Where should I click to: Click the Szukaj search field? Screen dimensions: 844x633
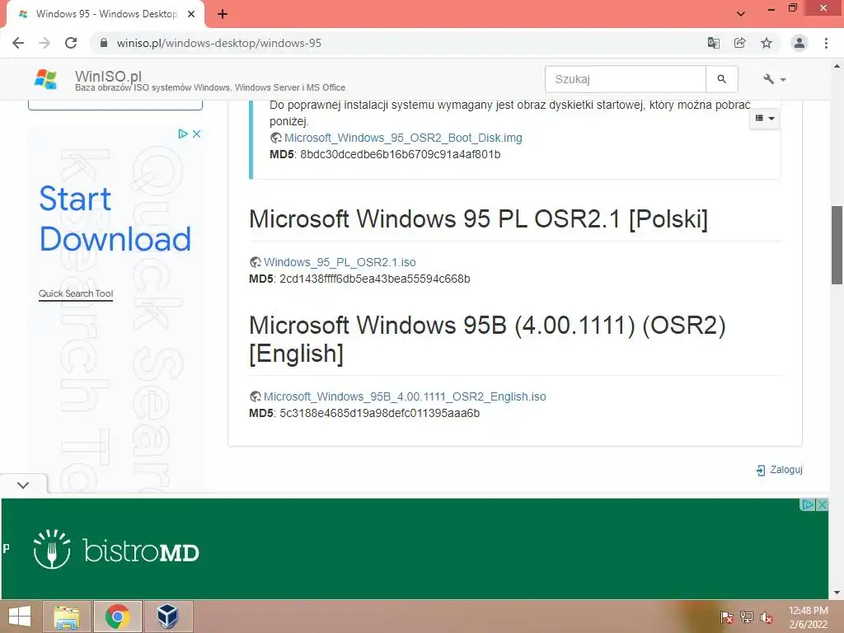(x=626, y=79)
